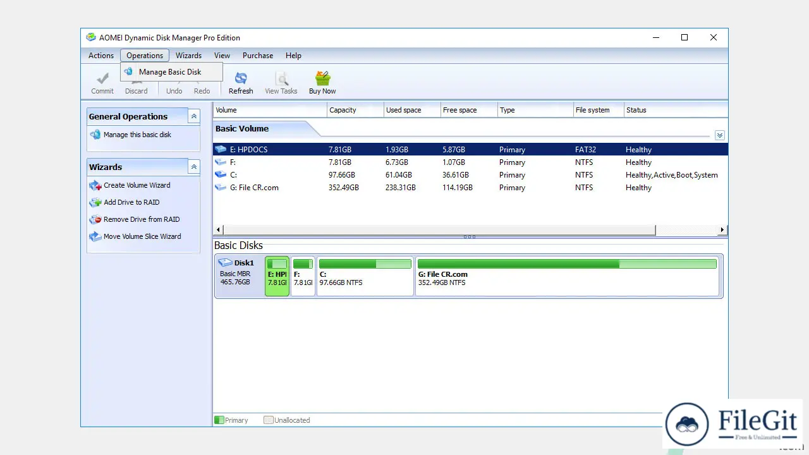Screen dimensions: 809x455
Task: Click the File system column header
Action: (599, 110)
